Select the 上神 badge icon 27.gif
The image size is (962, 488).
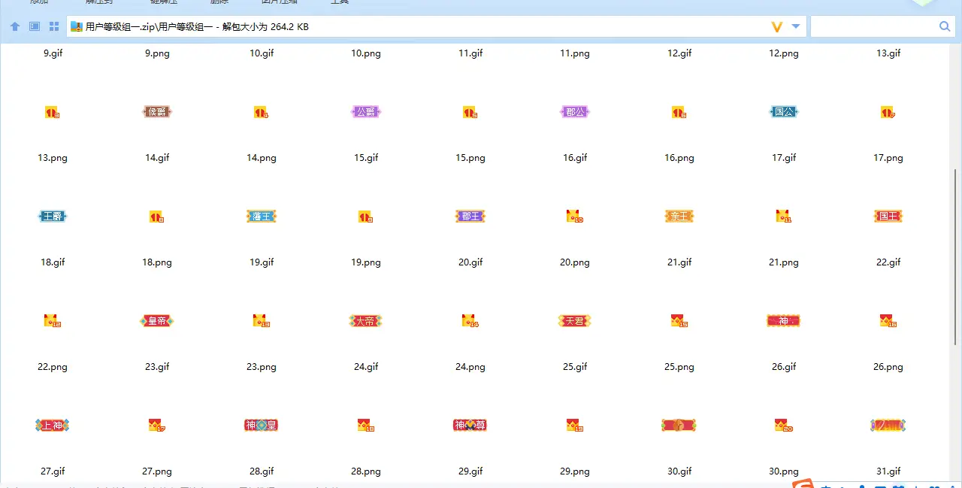pos(53,426)
